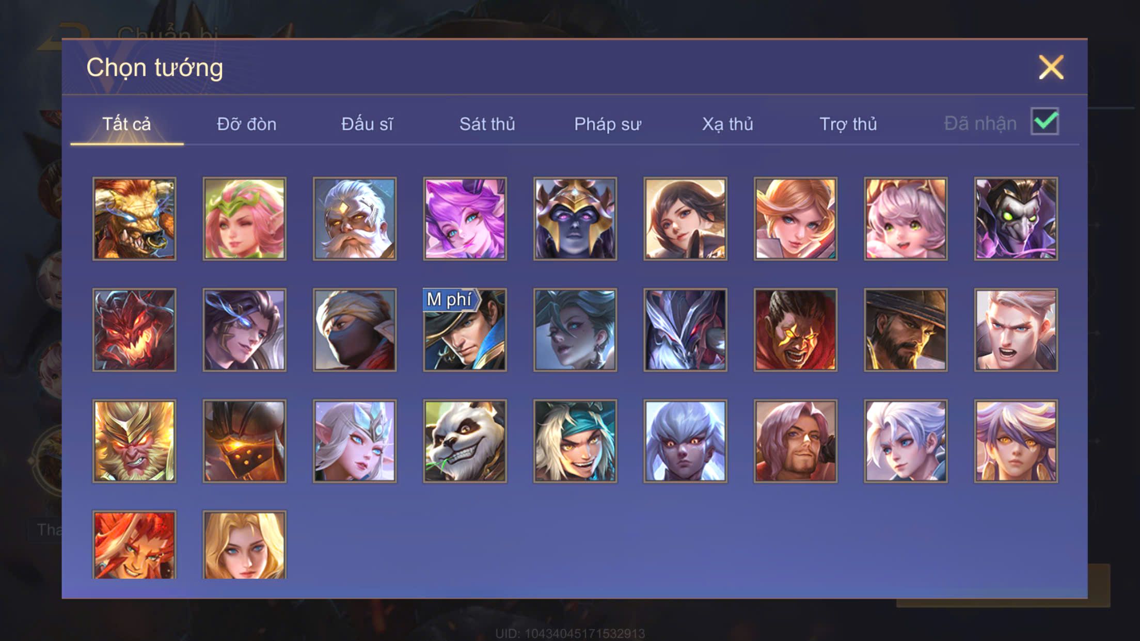1140x641 pixels.
Task: Switch to the Xạ thủ tab
Action: pyautogui.click(x=727, y=124)
